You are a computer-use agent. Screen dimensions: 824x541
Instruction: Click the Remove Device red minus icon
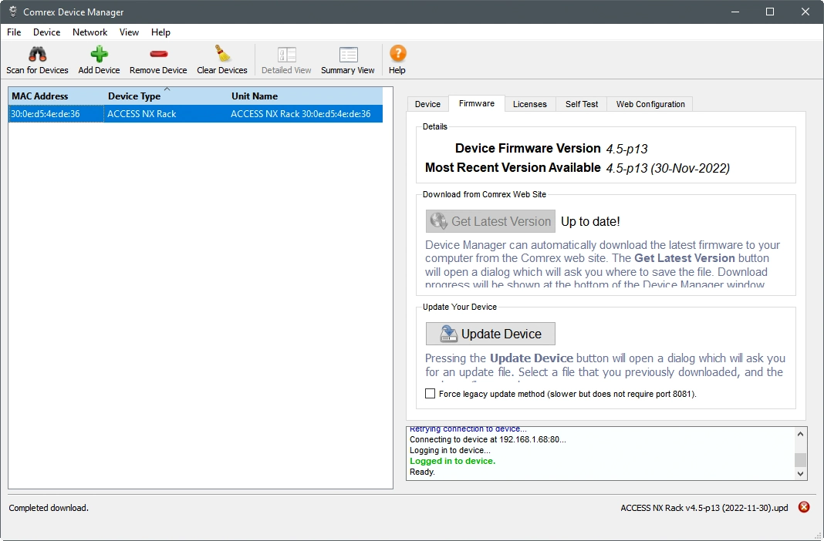click(158, 54)
